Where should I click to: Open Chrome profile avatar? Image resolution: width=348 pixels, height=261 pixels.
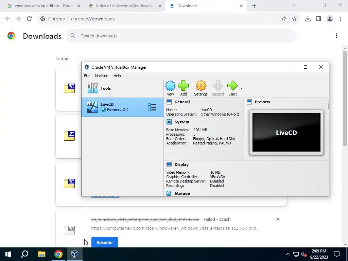pyautogui.click(x=330, y=19)
